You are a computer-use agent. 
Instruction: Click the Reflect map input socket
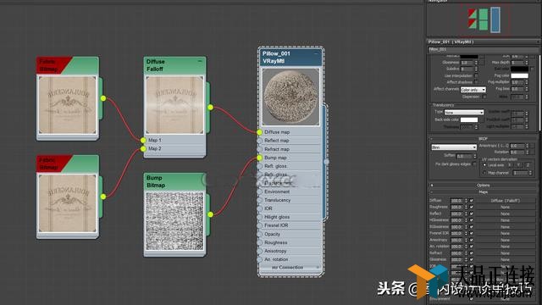(x=260, y=141)
